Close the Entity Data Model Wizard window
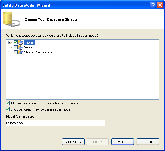The height and width of the screenshot is (151, 165). (x=160, y=5)
